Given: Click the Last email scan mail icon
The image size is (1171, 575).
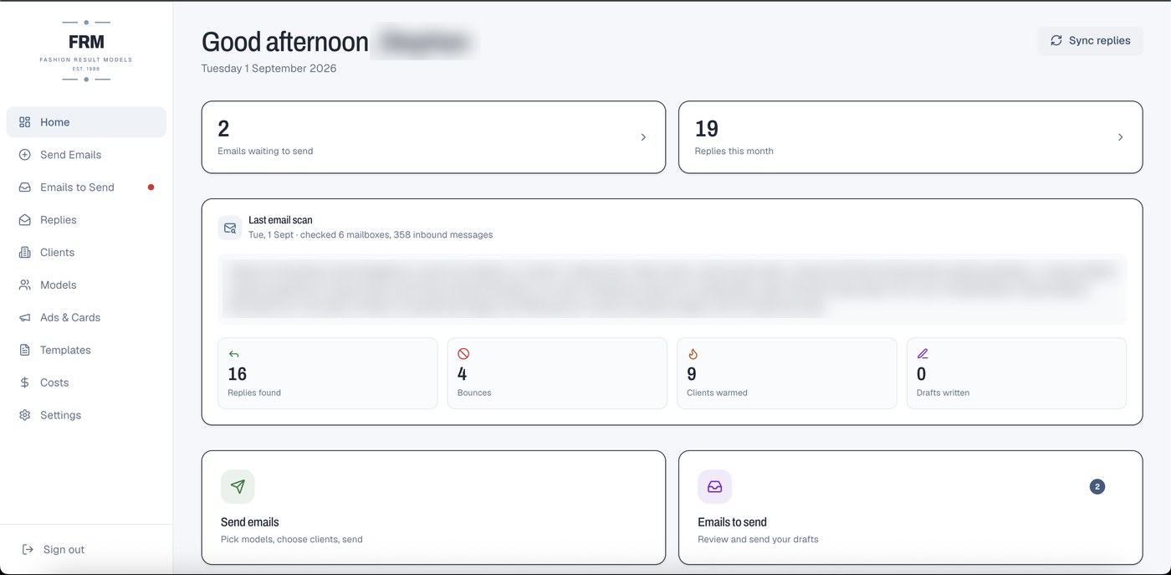Looking at the screenshot, I should 230,228.
